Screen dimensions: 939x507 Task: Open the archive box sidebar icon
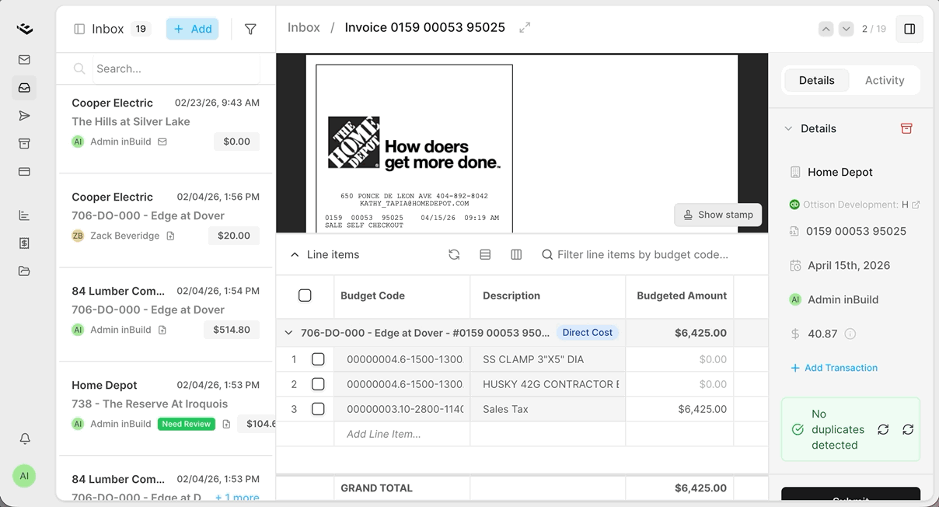[25, 144]
